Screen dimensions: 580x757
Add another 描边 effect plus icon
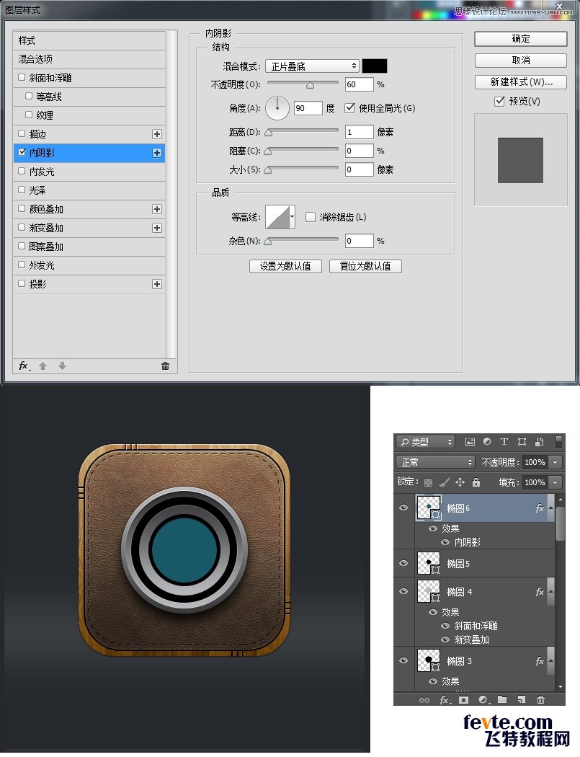(x=157, y=134)
